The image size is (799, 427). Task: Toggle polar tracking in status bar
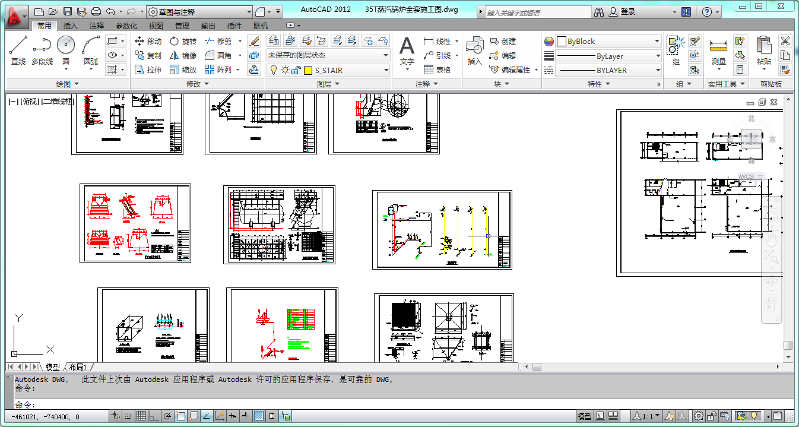point(167,416)
